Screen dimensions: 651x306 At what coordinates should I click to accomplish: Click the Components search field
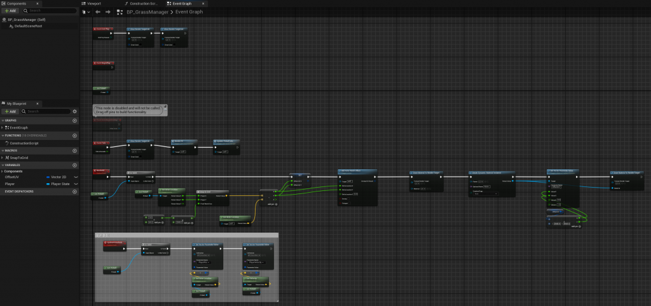pos(50,11)
